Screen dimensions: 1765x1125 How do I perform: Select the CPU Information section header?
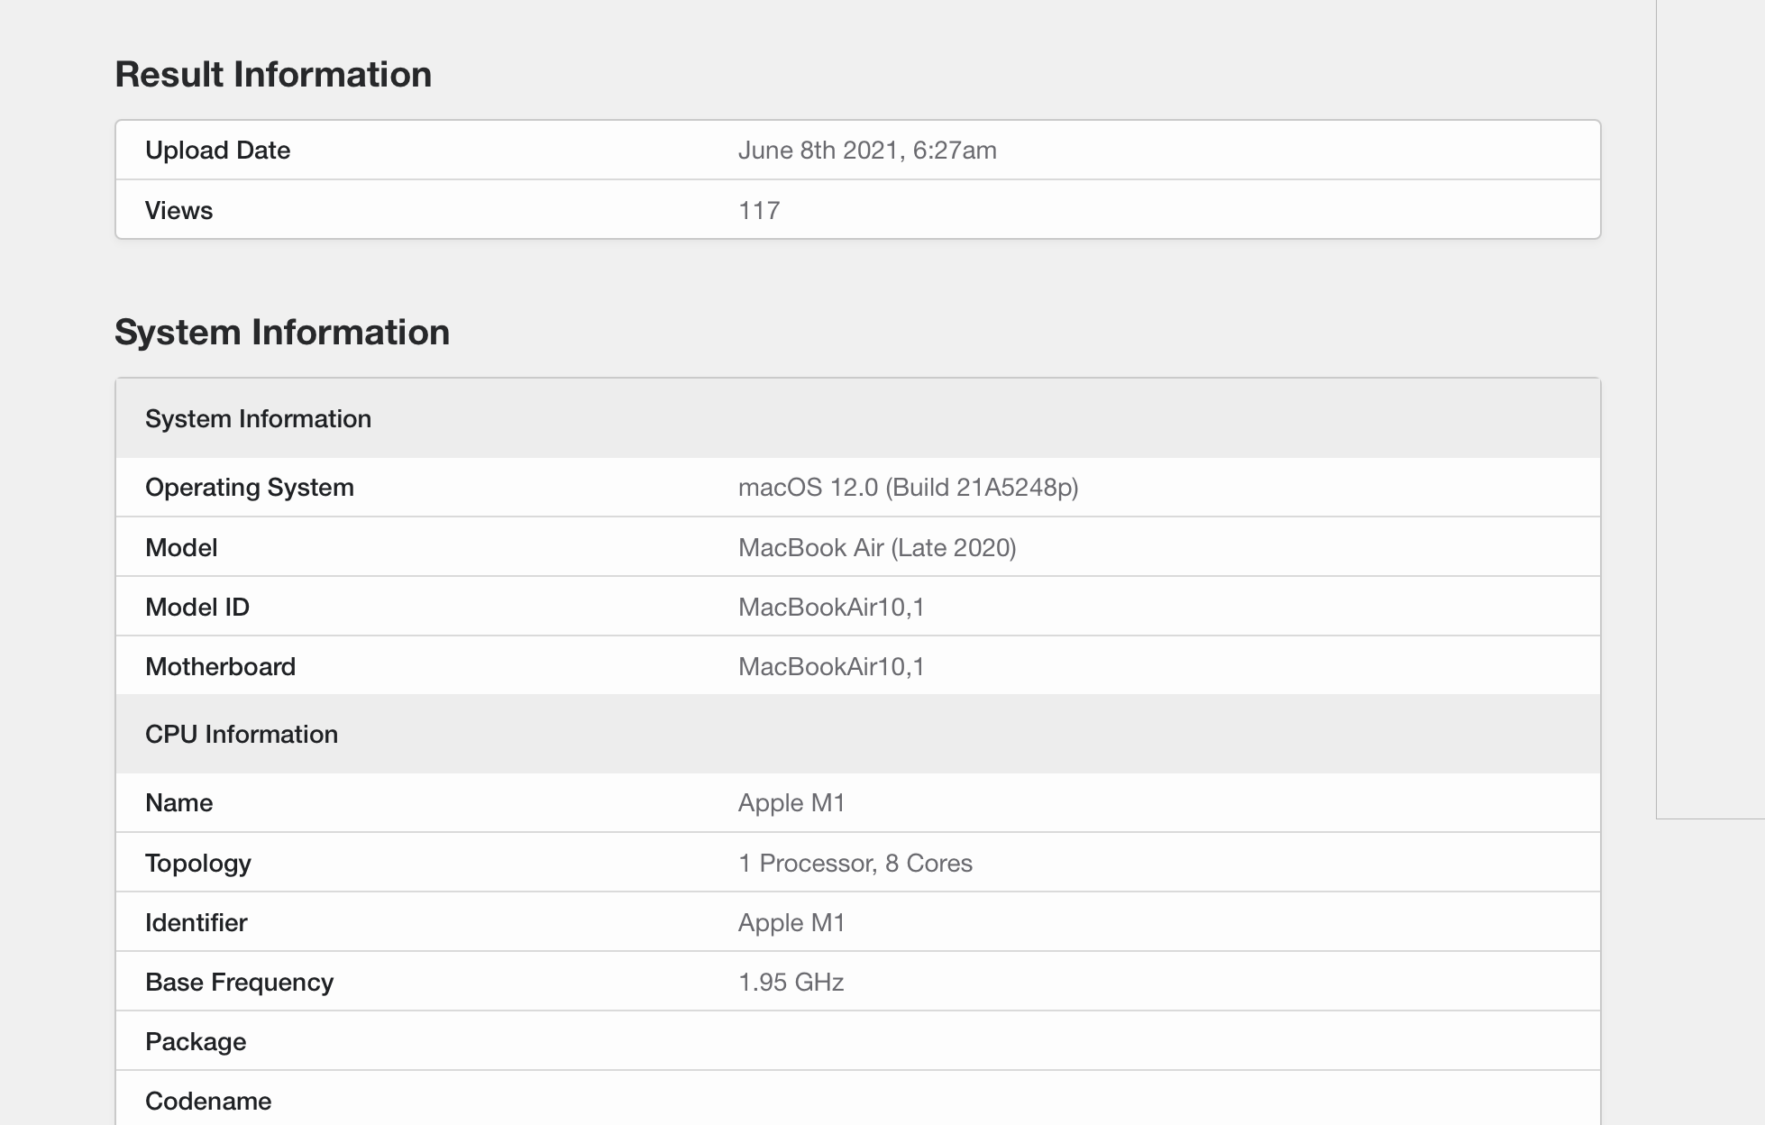[242, 734]
